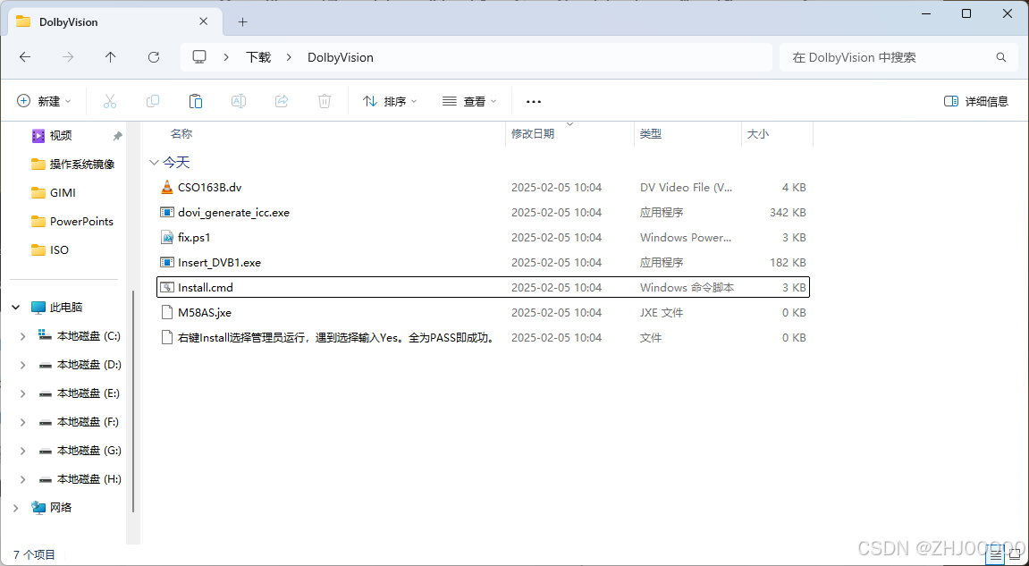Add a new tab with plus button

pos(242,21)
